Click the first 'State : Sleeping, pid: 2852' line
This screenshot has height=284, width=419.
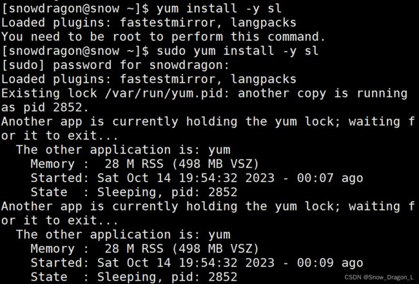click(x=134, y=192)
